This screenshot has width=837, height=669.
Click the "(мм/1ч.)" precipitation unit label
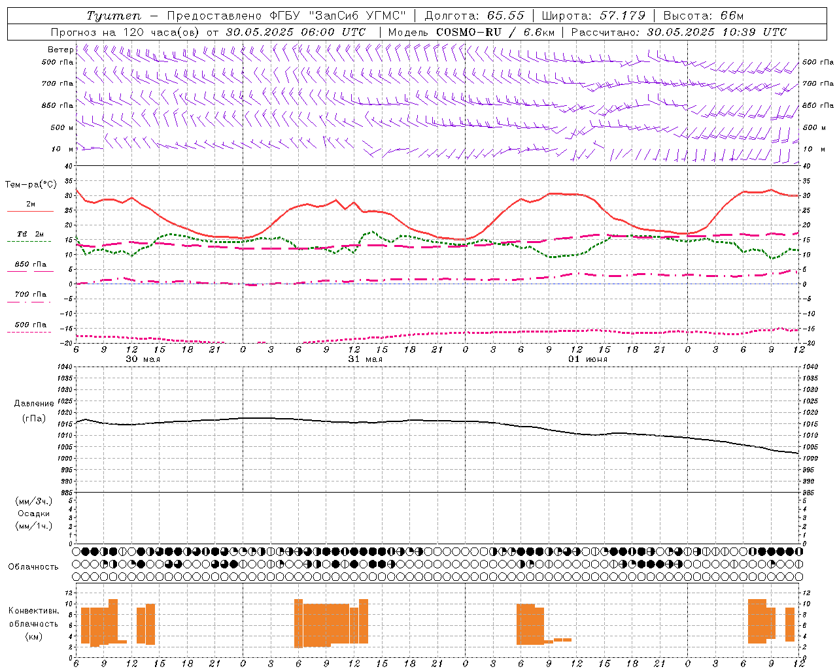34,526
